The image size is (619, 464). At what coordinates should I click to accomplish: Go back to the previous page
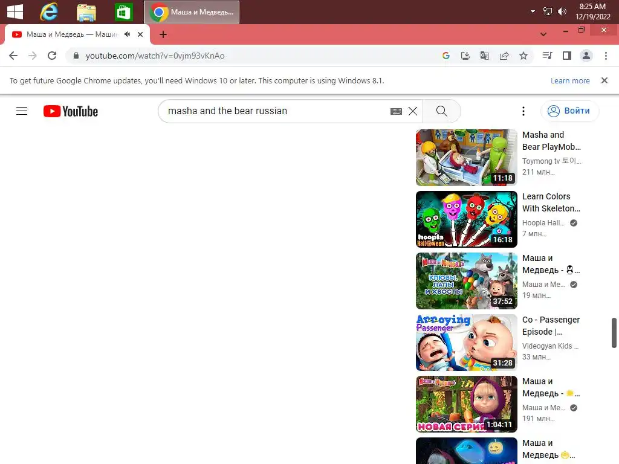13,56
